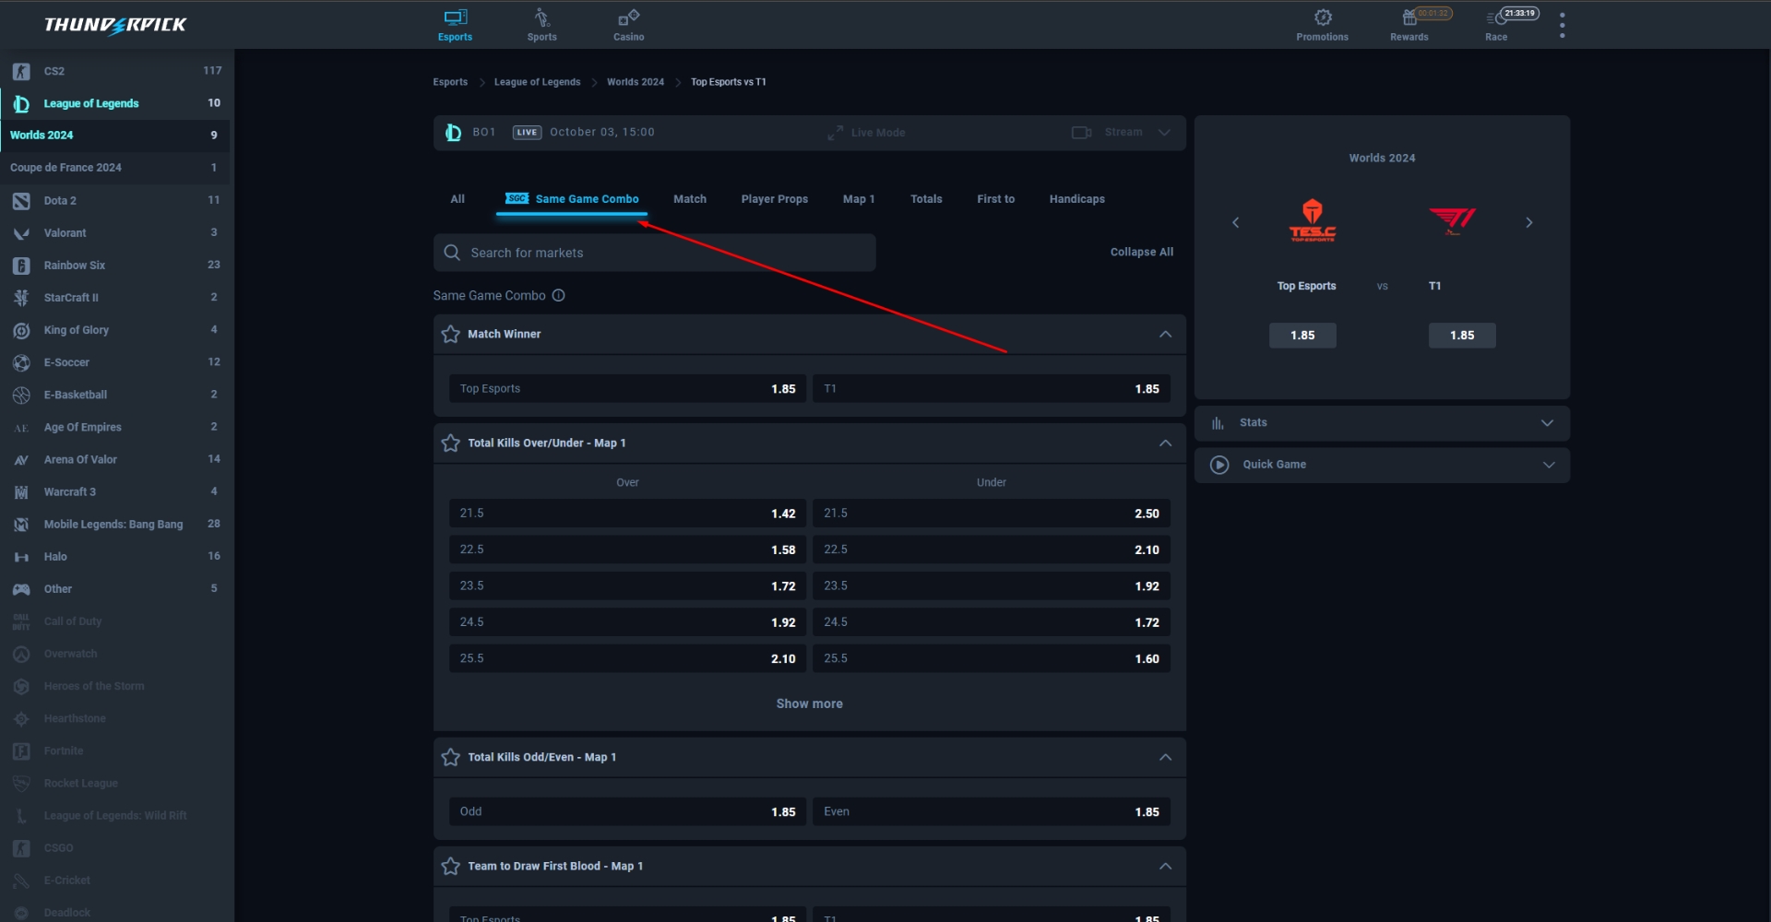Favorite Total Kills Over/Under star
This screenshot has width=1771, height=922.
[x=450, y=443]
